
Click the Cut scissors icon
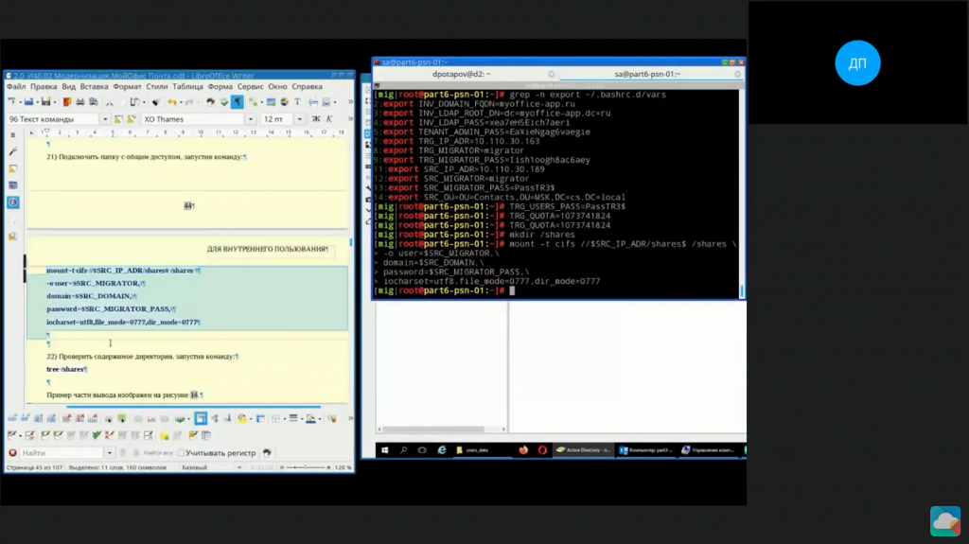coord(110,102)
